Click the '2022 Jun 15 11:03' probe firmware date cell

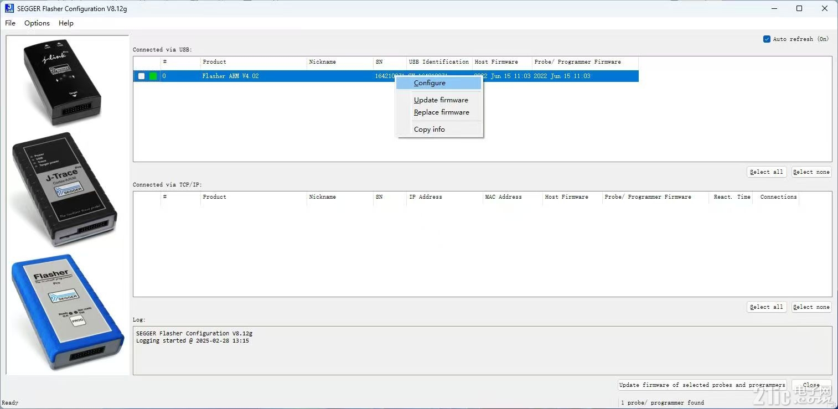562,76
